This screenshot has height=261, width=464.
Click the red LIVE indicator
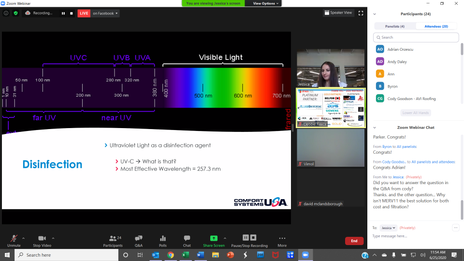coord(84,14)
